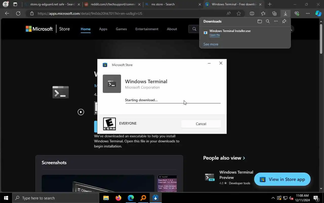Screen dimensions: 324x203
Task: Switch to Edge in the taskbar
Action: tap(131, 198)
